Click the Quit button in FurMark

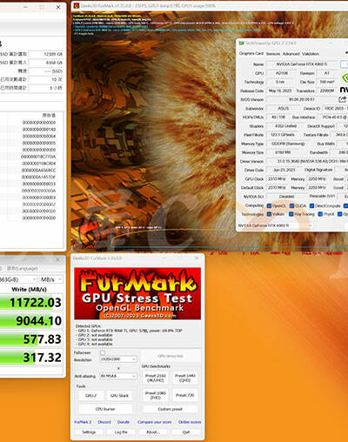(x=186, y=432)
